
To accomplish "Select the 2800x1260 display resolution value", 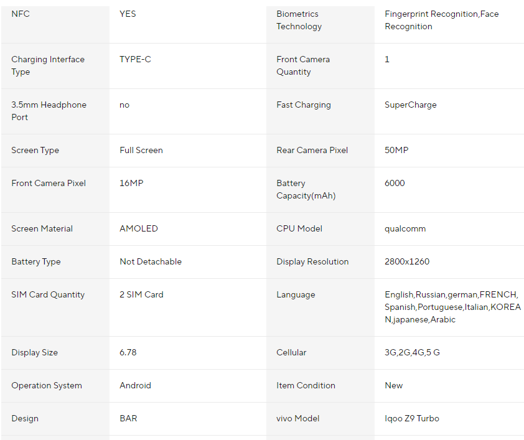I will (x=407, y=261).
